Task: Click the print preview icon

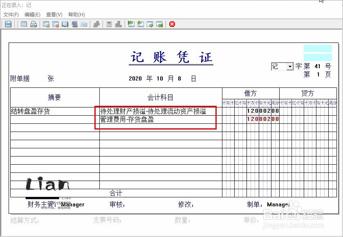Action: (x=24, y=24)
